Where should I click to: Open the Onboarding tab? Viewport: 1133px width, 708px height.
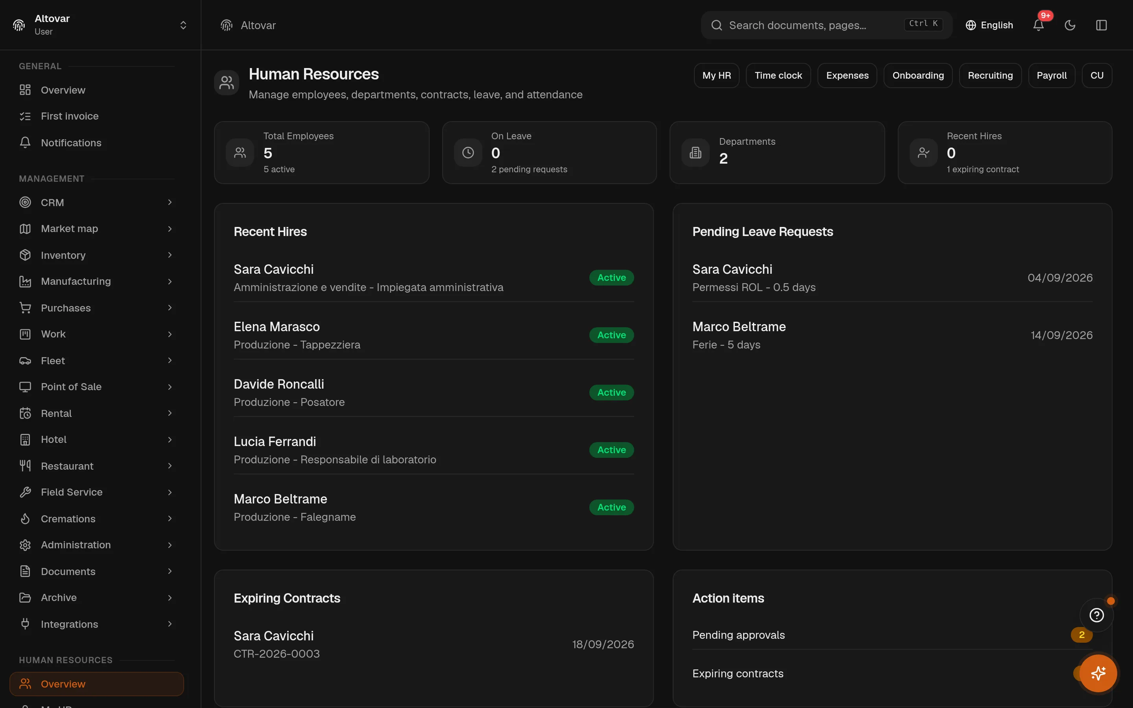click(918, 76)
